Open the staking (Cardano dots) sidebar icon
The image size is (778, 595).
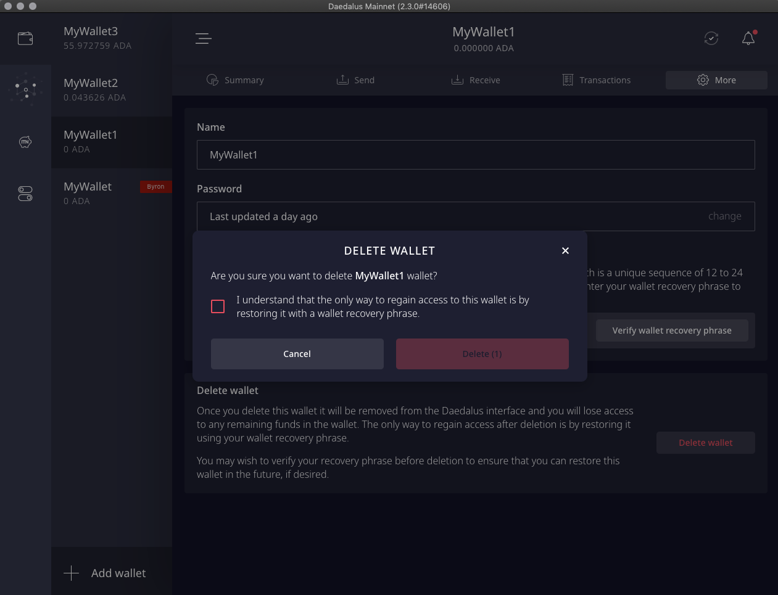coord(25,90)
